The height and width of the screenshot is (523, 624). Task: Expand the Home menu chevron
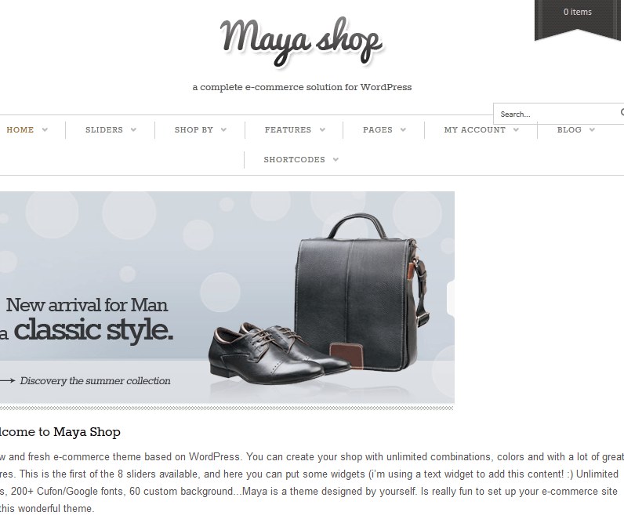[x=45, y=129]
